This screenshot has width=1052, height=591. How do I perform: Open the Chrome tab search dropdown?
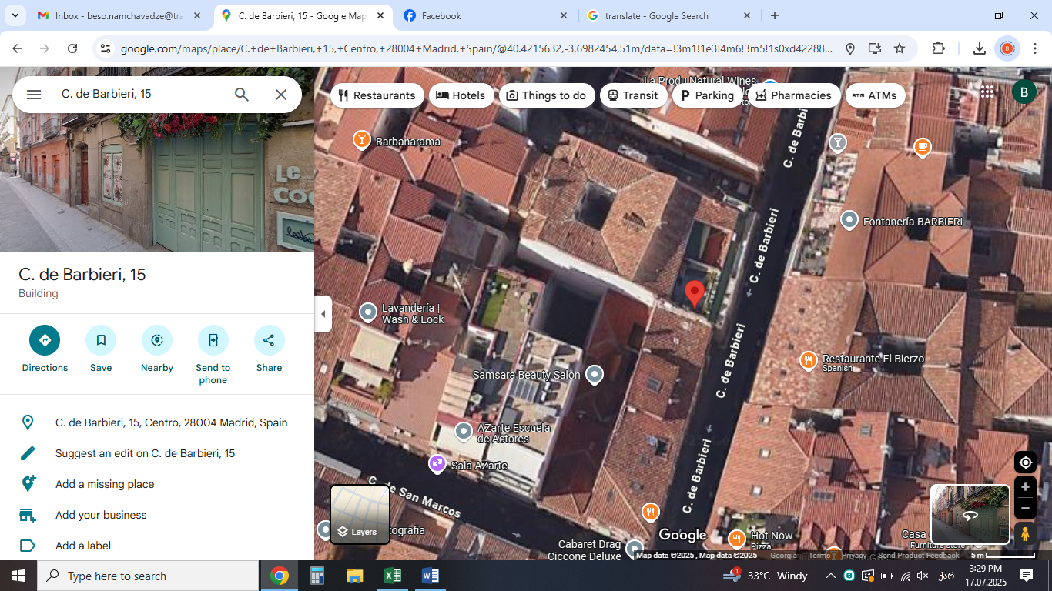(x=15, y=15)
